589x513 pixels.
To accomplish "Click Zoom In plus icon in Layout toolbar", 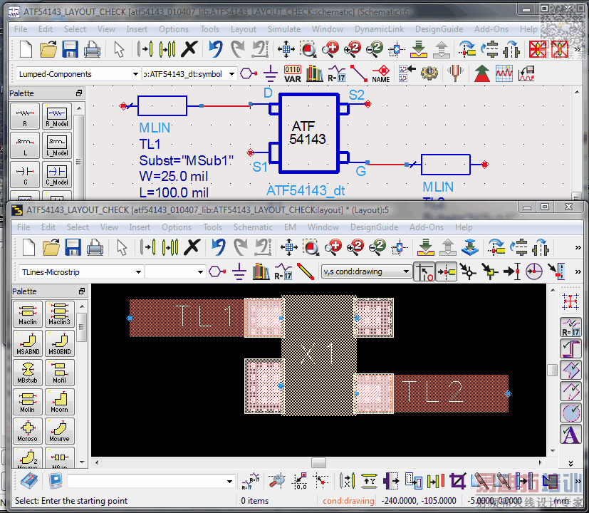I will [333, 247].
